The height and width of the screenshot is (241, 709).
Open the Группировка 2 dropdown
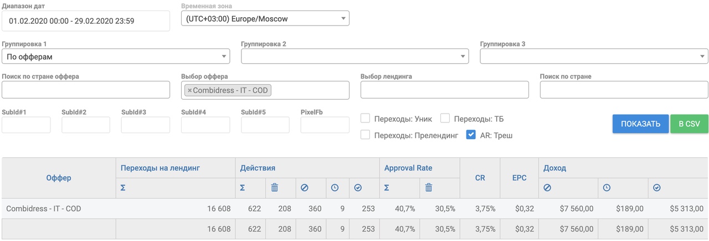point(355,57)
